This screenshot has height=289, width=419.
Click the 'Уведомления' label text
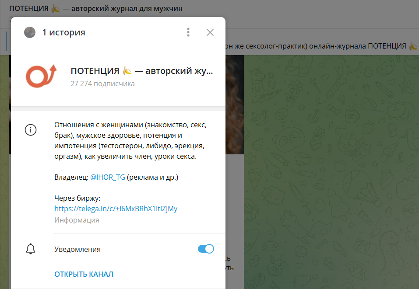click(77, 249)
